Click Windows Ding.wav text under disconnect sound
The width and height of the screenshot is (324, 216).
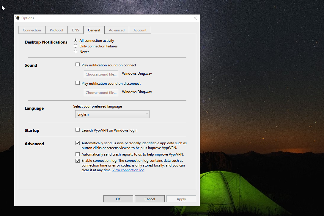(x=137, y=92)
